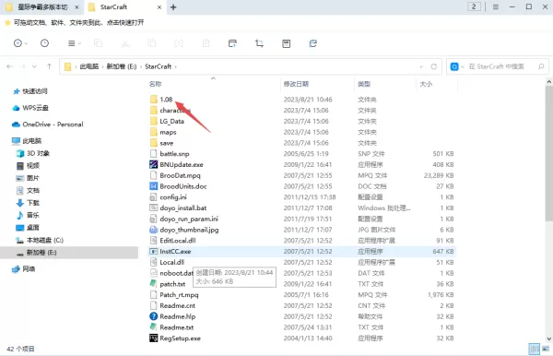This screenshot has height=356, width=553.
Task: Select RegSetup.exe application icon
Action: pos(153,338)
